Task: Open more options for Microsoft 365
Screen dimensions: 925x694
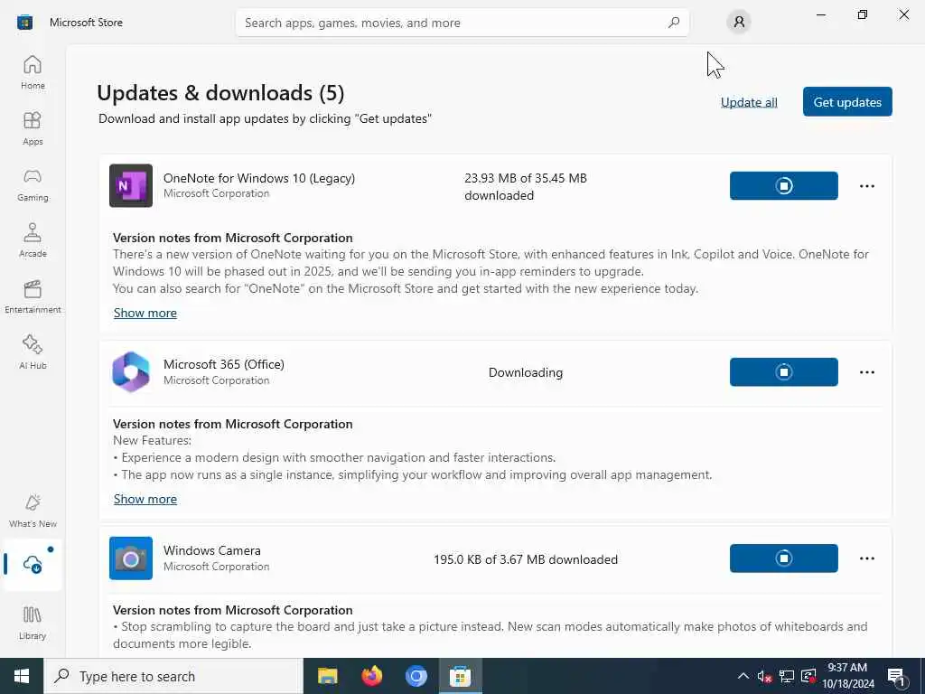Action: pos(866,371)
